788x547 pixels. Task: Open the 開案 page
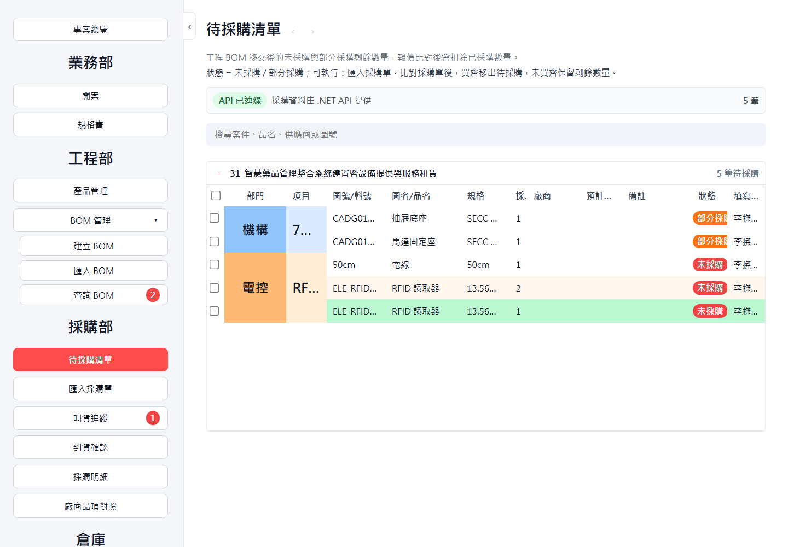pyautogui.click(x=90, y=95)
